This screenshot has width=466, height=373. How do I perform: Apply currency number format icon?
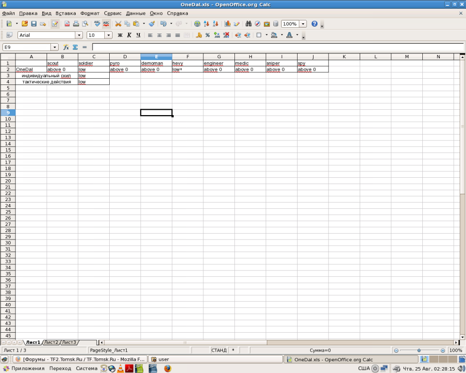click(x=199, y=35)
